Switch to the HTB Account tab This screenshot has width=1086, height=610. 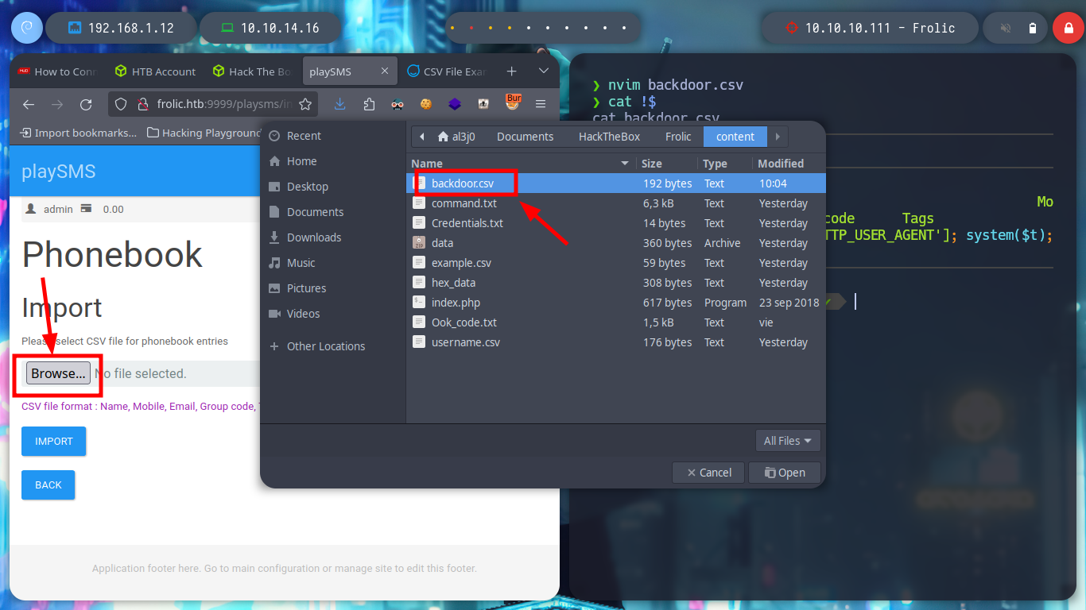(156, 71)
